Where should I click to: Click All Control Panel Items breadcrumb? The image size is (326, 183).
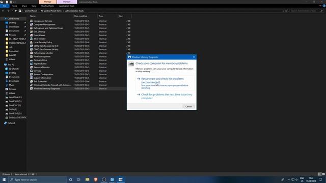click(x=51, y=11)
